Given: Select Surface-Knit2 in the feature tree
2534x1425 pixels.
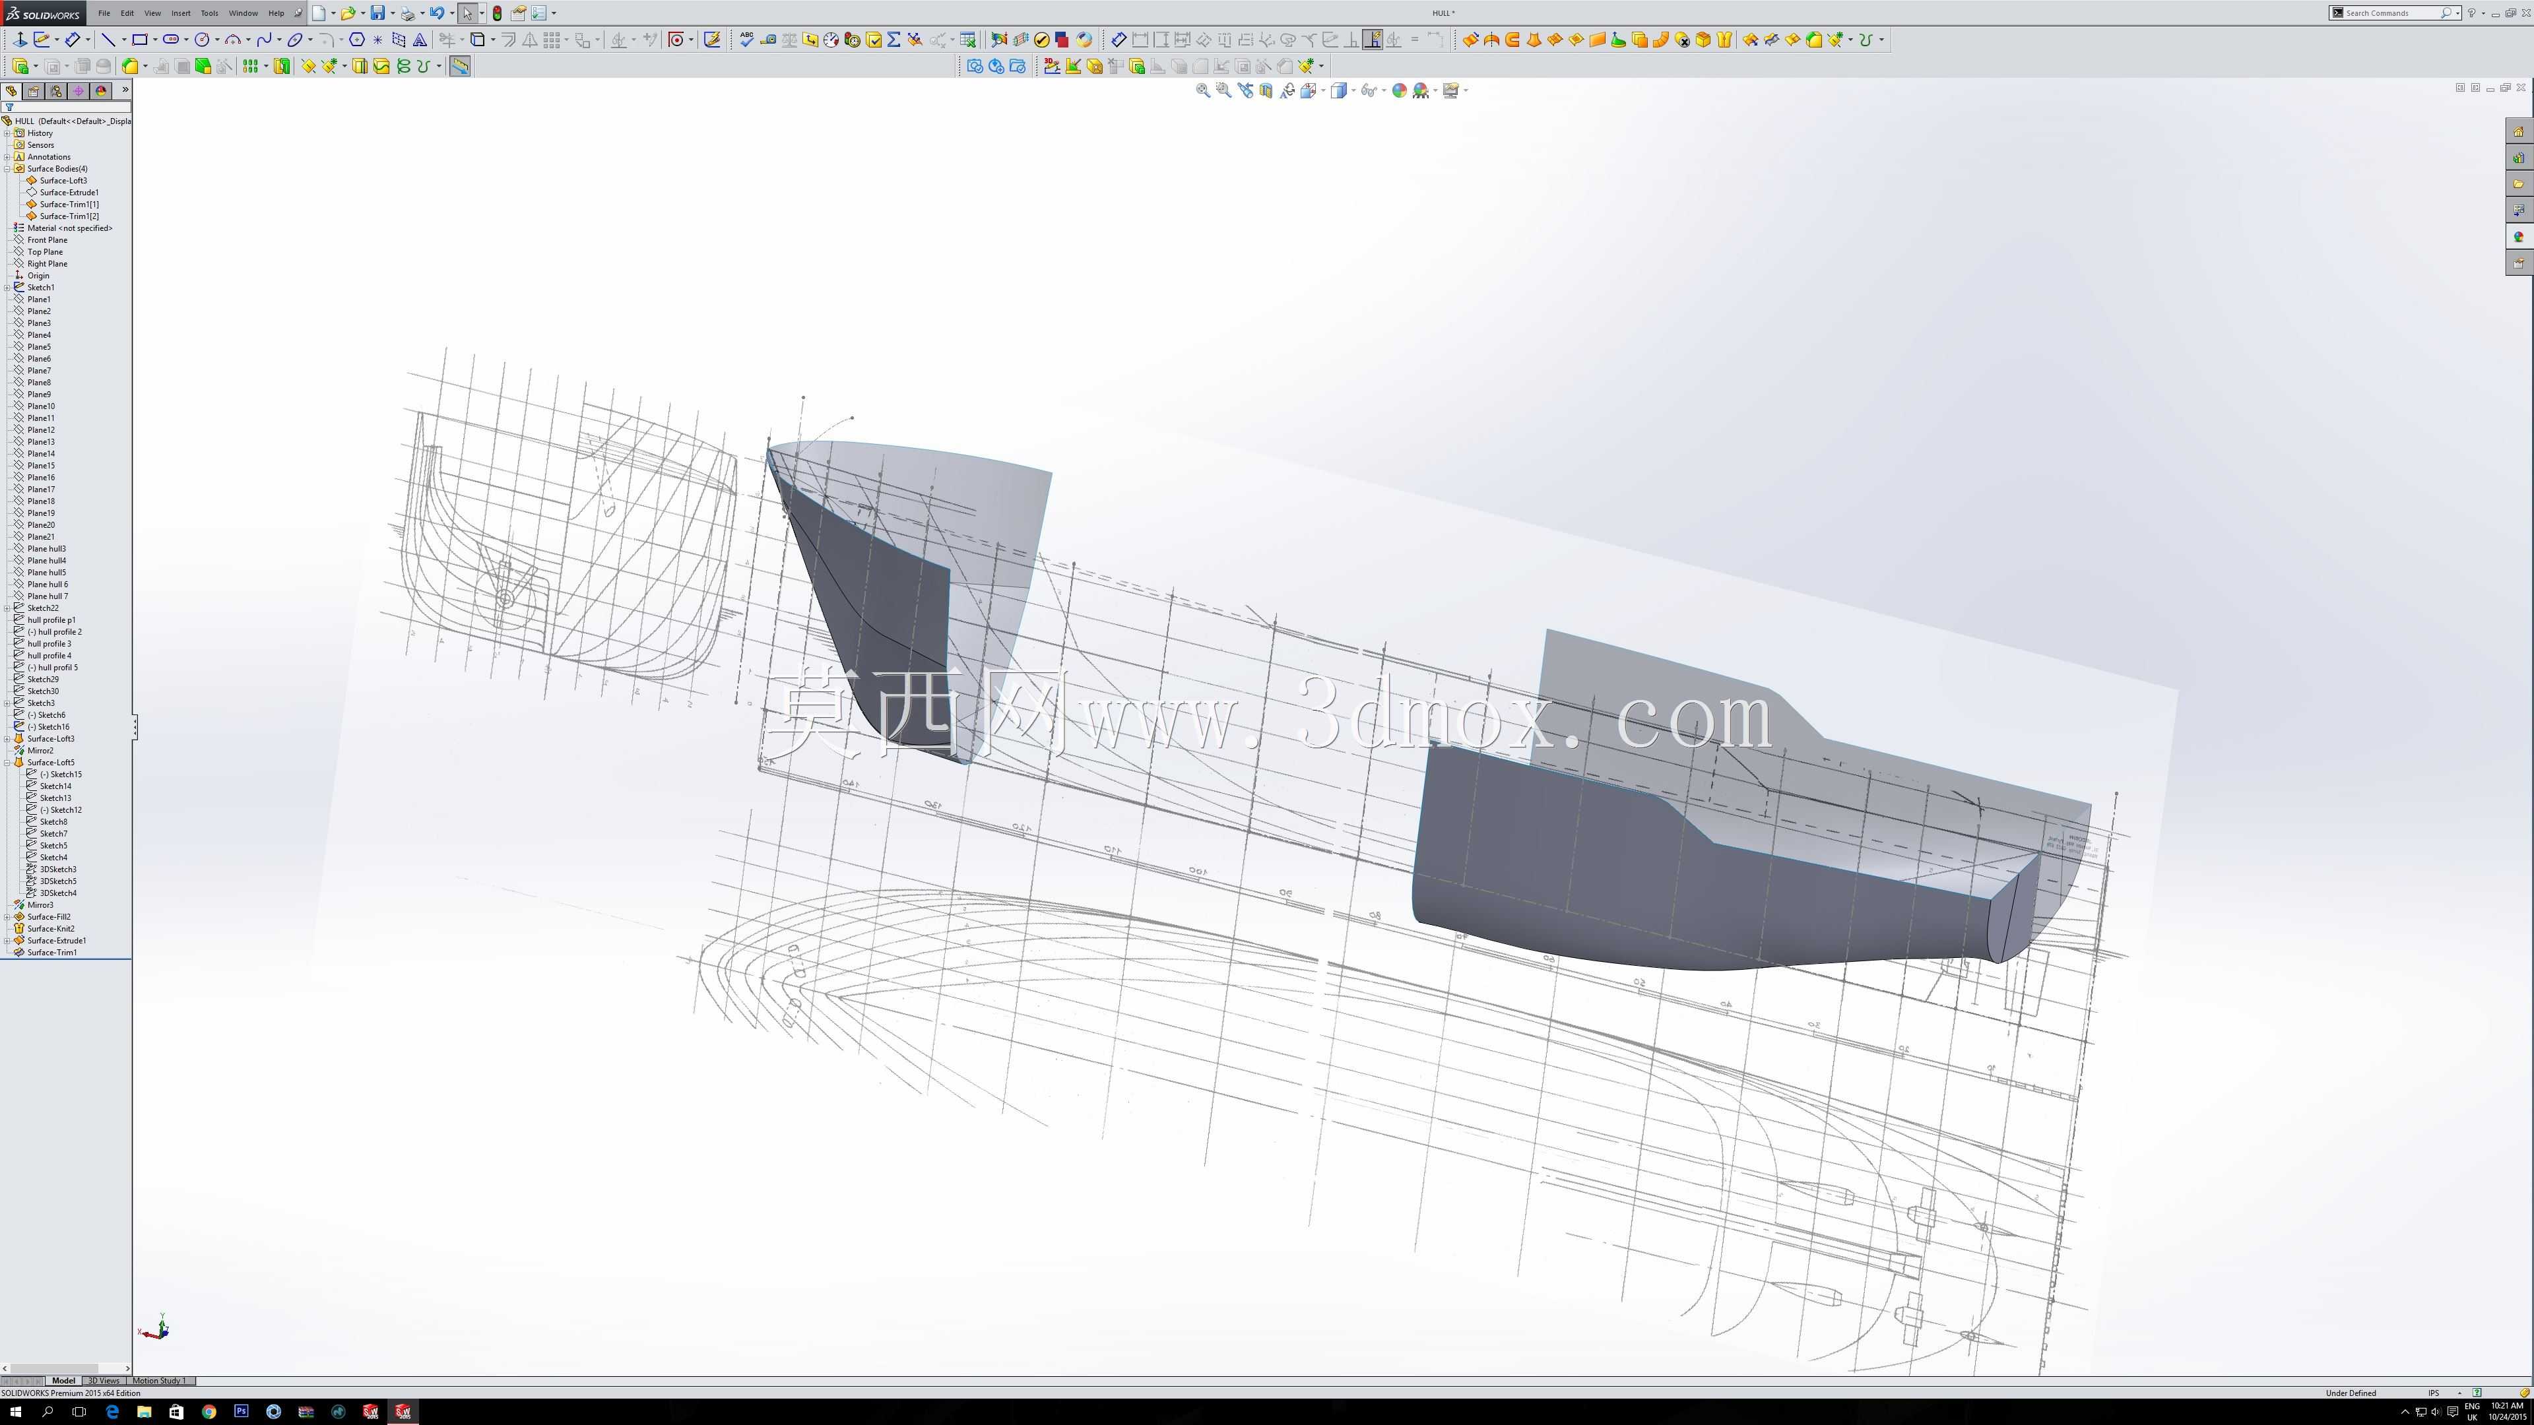Looking at the screenshot, I should 50,928.
